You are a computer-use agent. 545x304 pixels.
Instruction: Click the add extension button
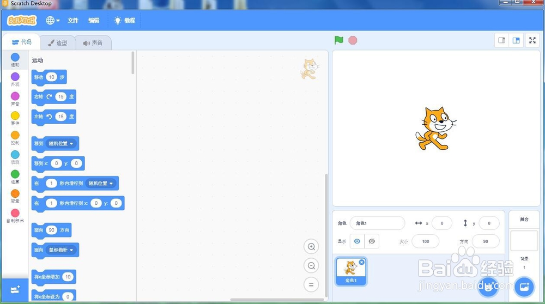pos(15,289)
